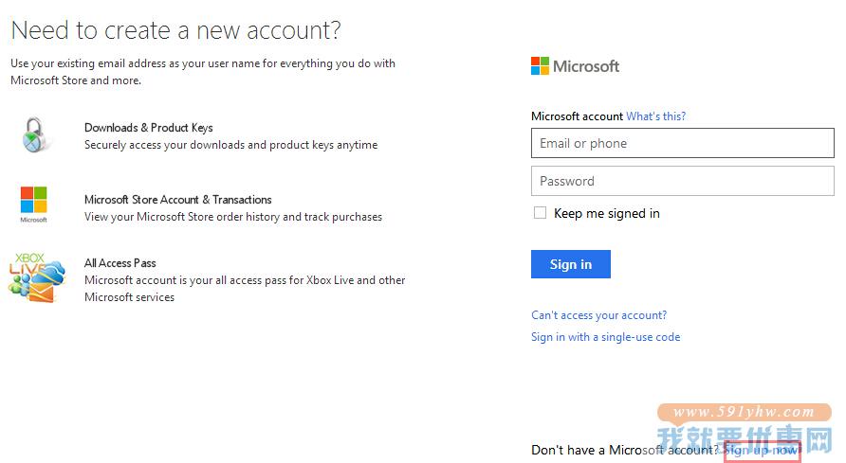Click the Xbox Live All Access Pass icon

pos(36,277)
